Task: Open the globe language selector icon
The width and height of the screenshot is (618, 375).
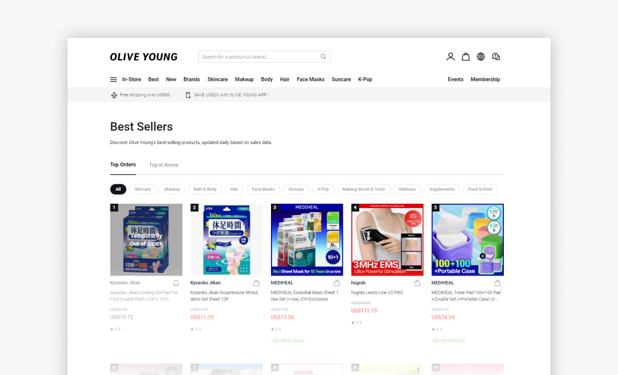Action: point(480,57)
